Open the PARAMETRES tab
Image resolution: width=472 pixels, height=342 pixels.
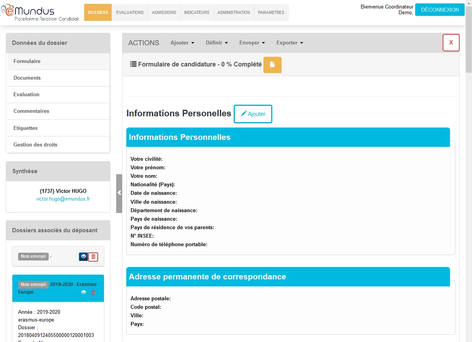tap(271, 12)
